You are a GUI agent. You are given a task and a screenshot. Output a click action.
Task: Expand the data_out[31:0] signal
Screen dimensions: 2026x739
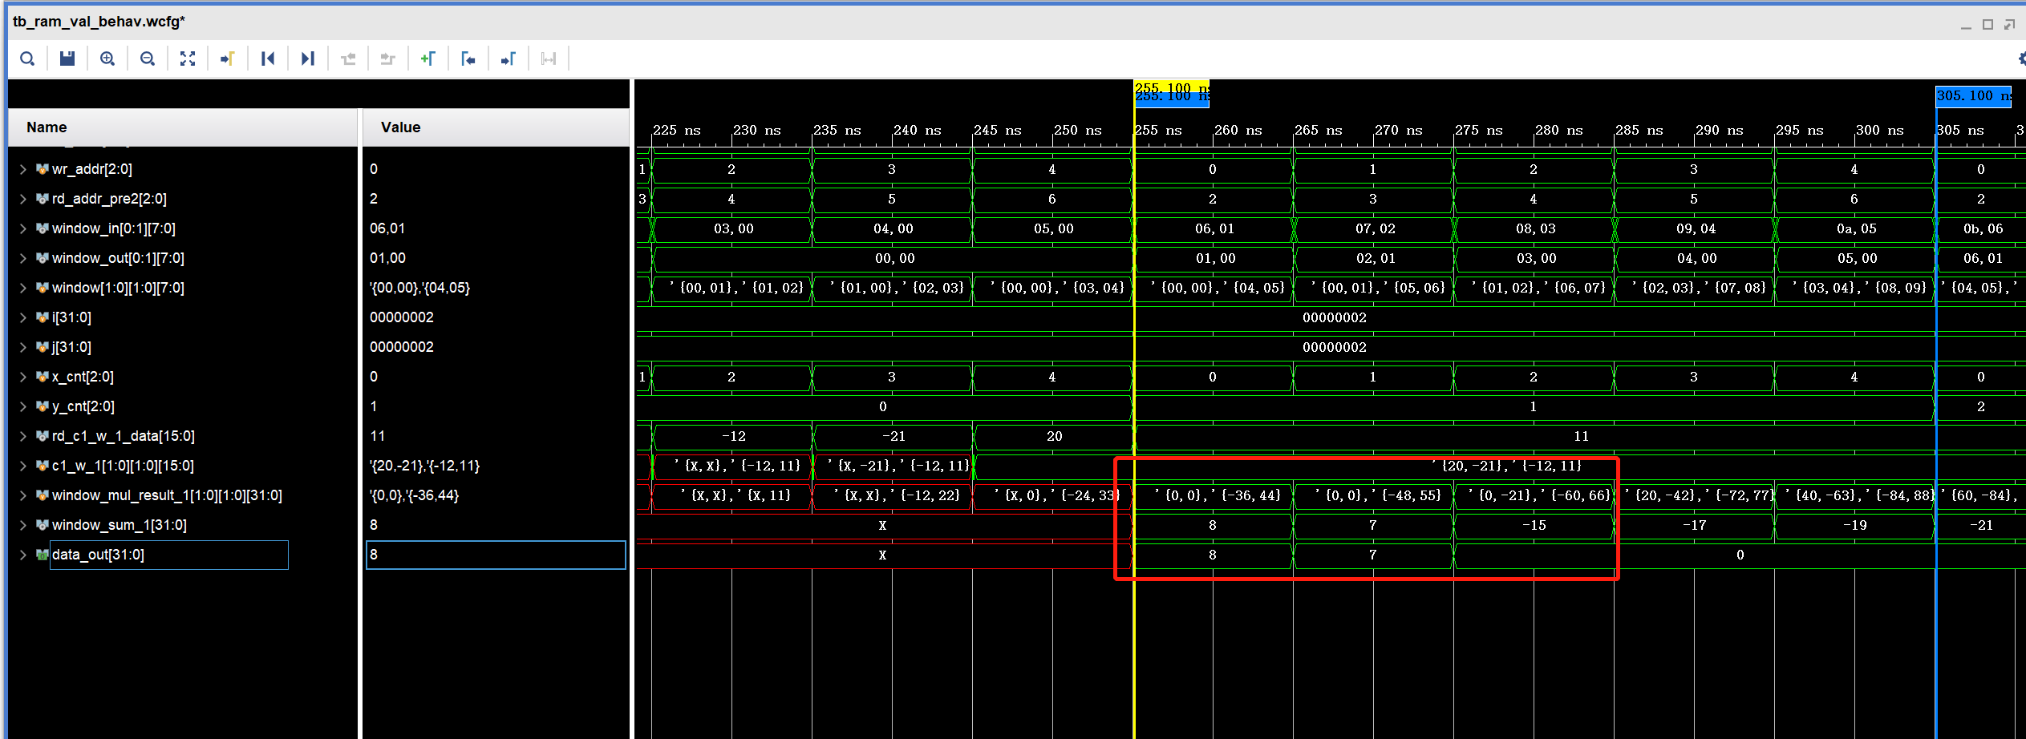click(22, 555)
